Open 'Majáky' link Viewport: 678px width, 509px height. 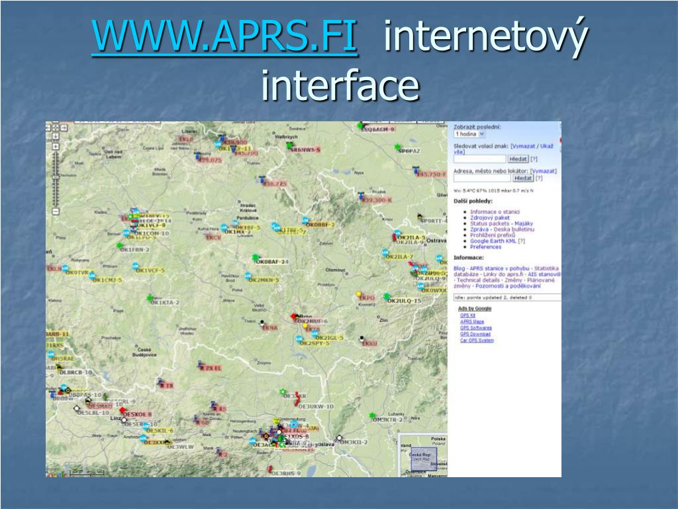click(x=524, y=223)
